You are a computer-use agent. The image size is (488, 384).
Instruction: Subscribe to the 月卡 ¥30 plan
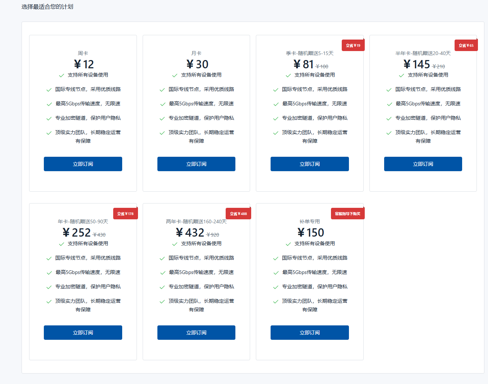coord(196,164)
